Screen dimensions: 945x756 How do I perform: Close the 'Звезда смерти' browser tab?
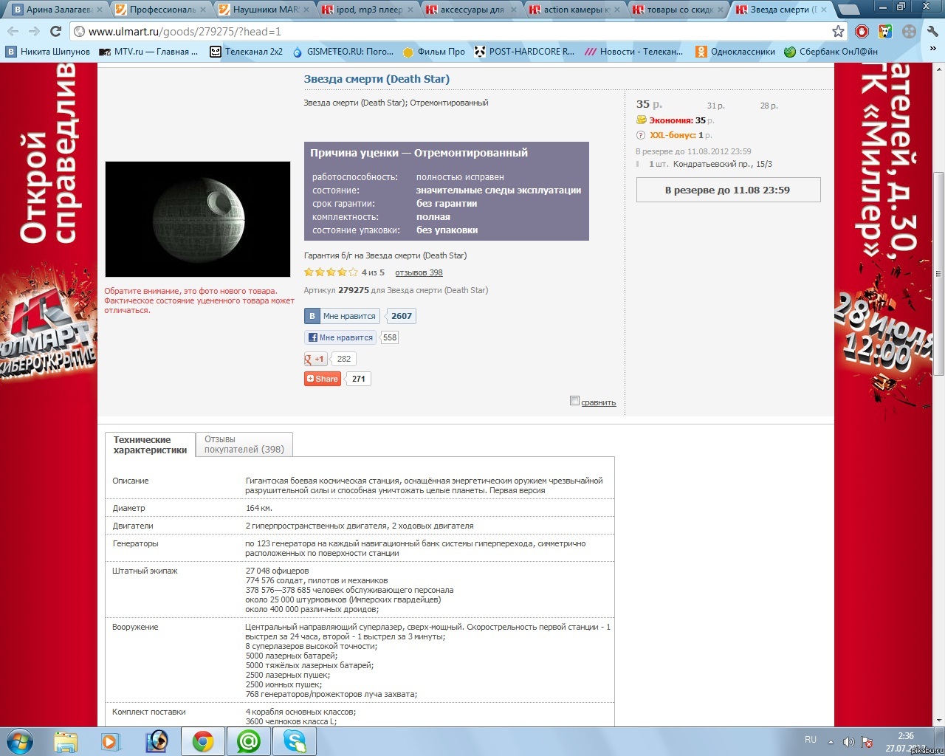(x=824, y=10)
